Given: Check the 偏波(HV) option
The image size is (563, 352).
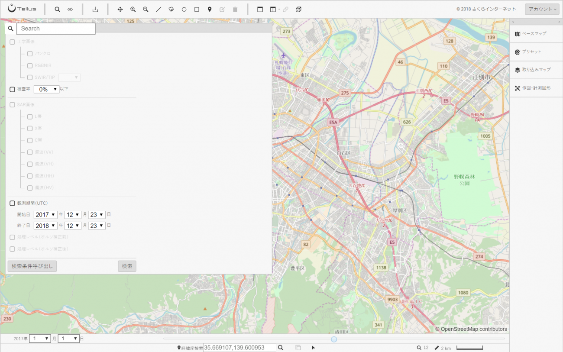Looking at the screenshot, I should (30, 188).
